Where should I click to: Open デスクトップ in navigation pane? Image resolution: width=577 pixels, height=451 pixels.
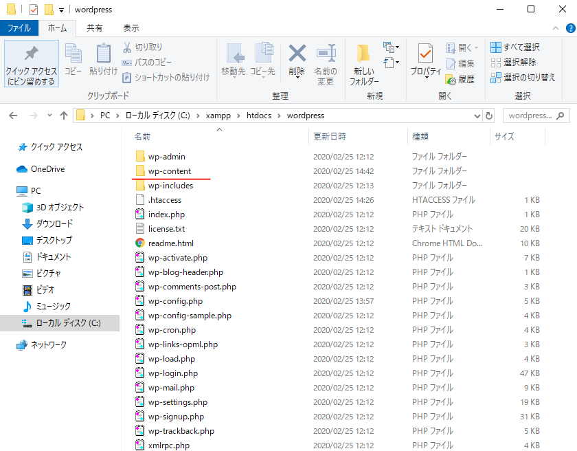[47, 240]
